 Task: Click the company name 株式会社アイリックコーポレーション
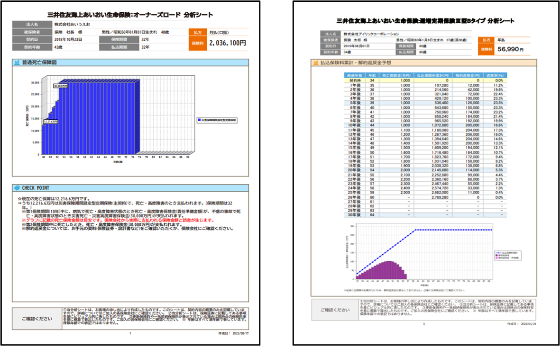(x=371, y=34)
